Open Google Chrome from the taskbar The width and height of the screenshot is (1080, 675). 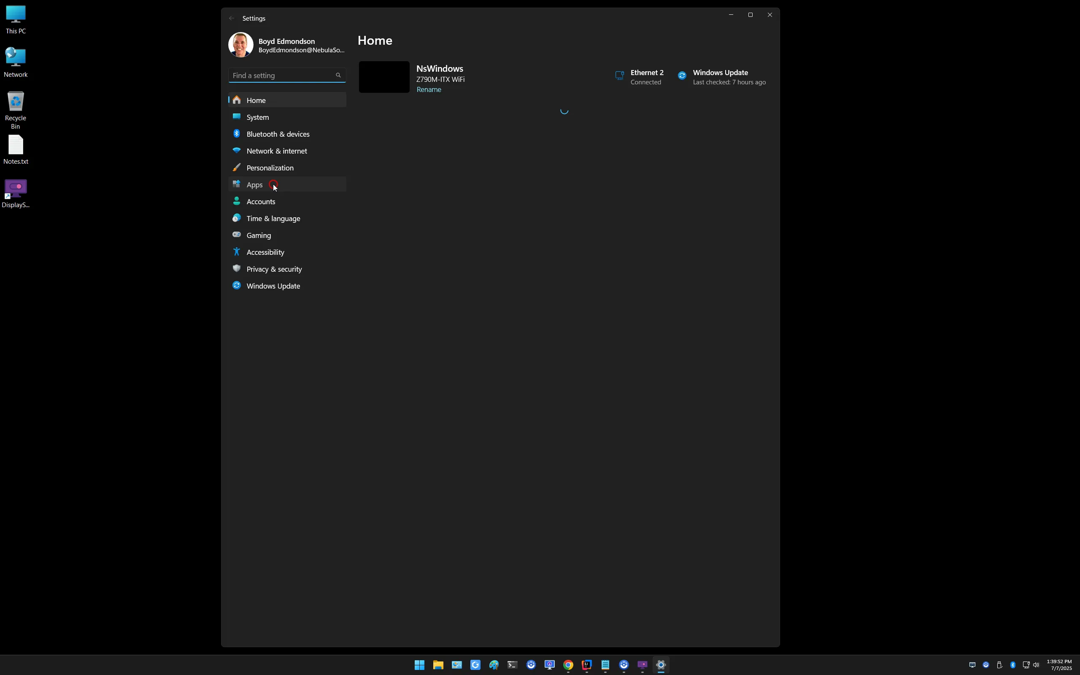pos(568,665)
